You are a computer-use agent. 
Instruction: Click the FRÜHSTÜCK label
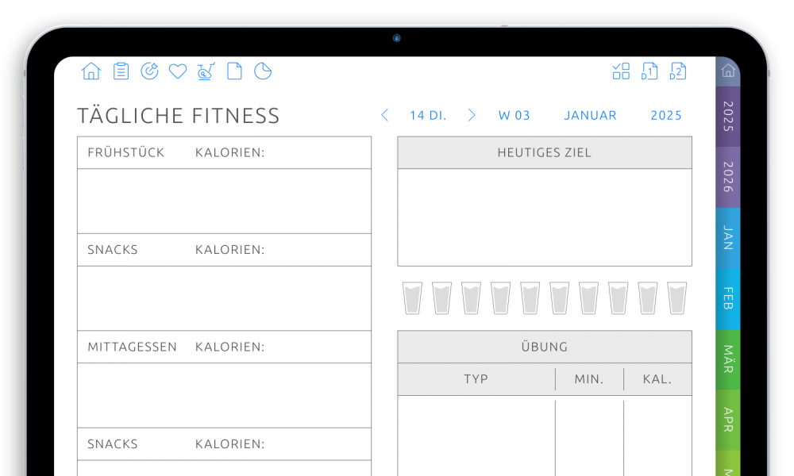pos(125,153)
